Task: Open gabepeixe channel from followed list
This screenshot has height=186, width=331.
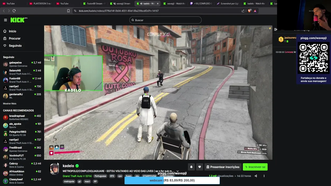Action: (22, 64)
